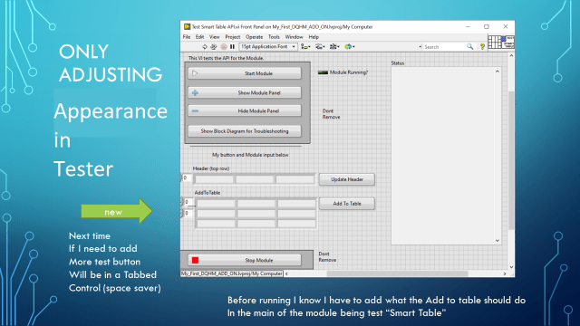Click the horizontal scrollbar right arrow
This screenshot has width=580, height=326.
505,273
